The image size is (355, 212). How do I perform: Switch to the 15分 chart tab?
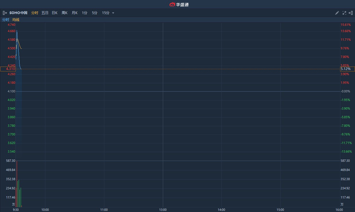pos(106,13)
